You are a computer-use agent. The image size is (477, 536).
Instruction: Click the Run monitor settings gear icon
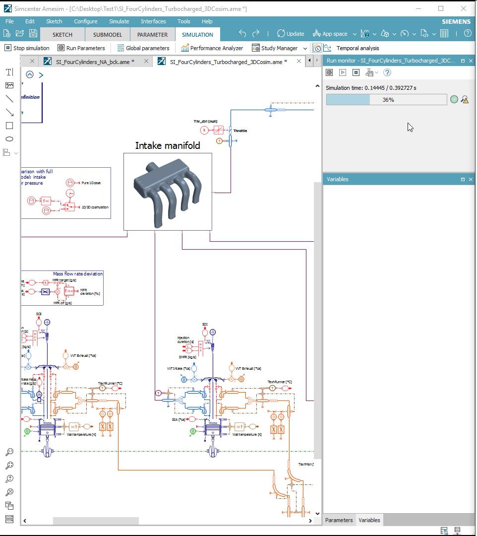click(329, 72)
